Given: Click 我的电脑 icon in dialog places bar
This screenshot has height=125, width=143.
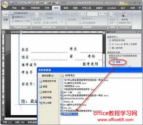Looking at the screenshot, I should tap(41, 97).
